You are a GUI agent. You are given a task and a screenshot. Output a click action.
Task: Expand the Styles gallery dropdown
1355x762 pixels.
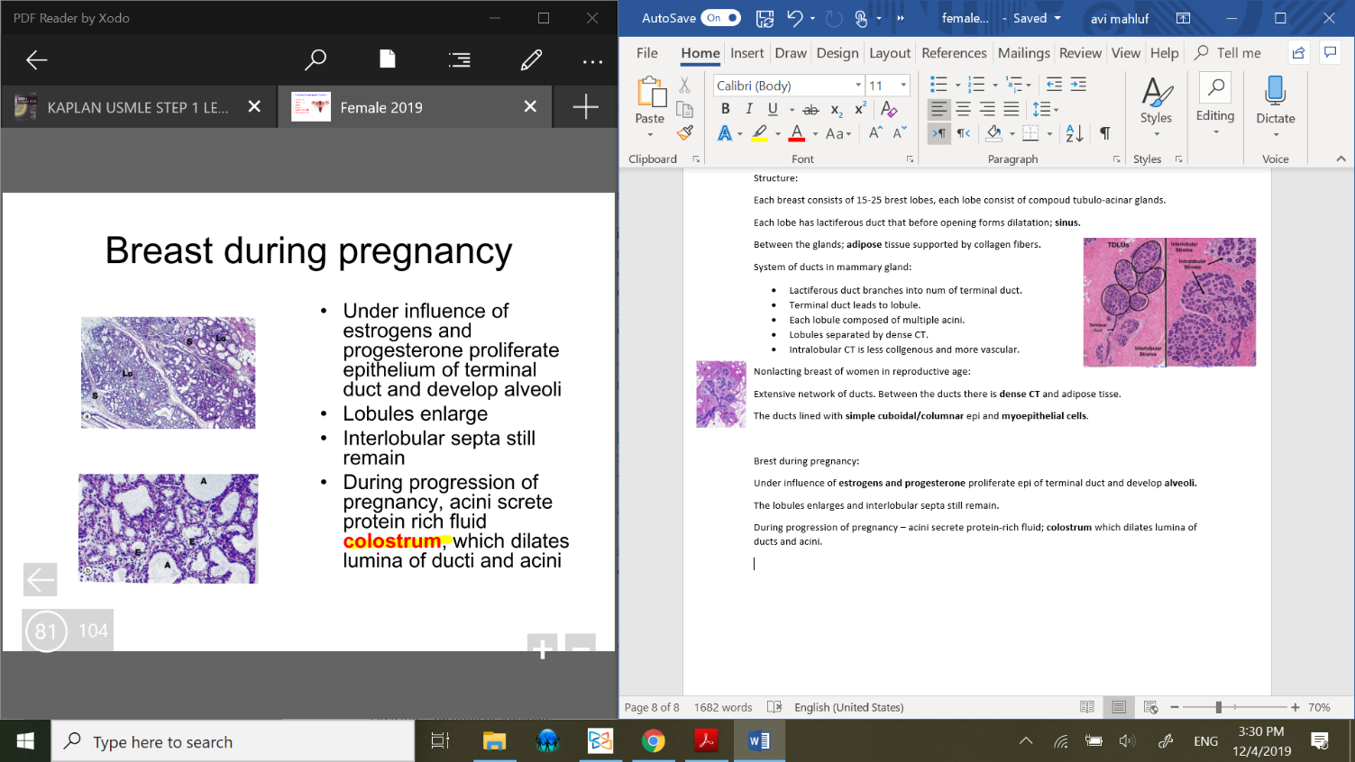click(1156, 135)
